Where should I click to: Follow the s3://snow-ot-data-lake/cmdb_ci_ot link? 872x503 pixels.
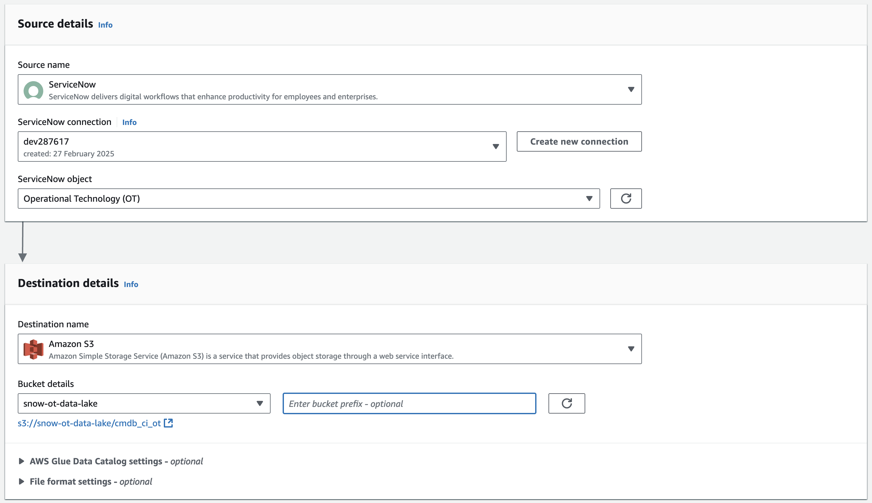point(90,423)
